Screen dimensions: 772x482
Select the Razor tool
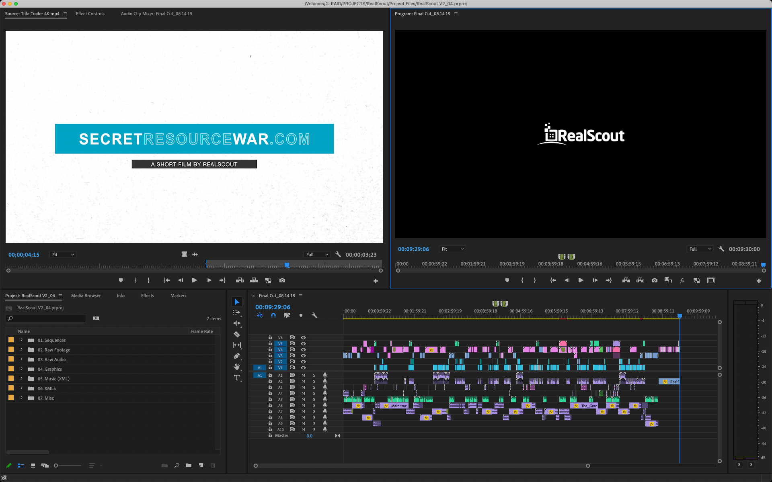click(237, 334)
